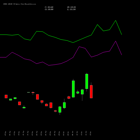Image resolution: width=140 pixels, height=140 pixels.
Task: Click the 23 Sep date label
Action: click(x=41, y=133)
